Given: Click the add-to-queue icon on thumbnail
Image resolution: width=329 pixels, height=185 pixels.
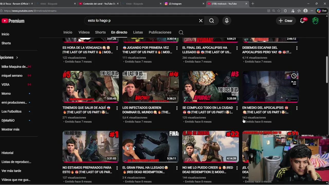Looking at the screenshot, I should click(294, 83).
